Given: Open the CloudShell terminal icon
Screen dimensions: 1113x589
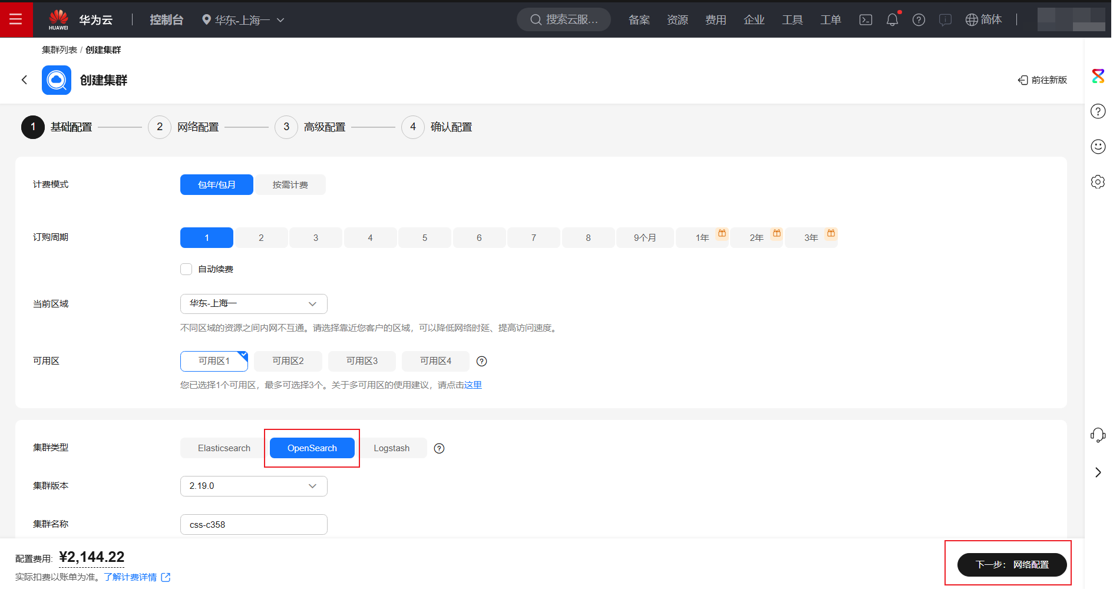Looking at the screenshot, I should tap(866, 19).
